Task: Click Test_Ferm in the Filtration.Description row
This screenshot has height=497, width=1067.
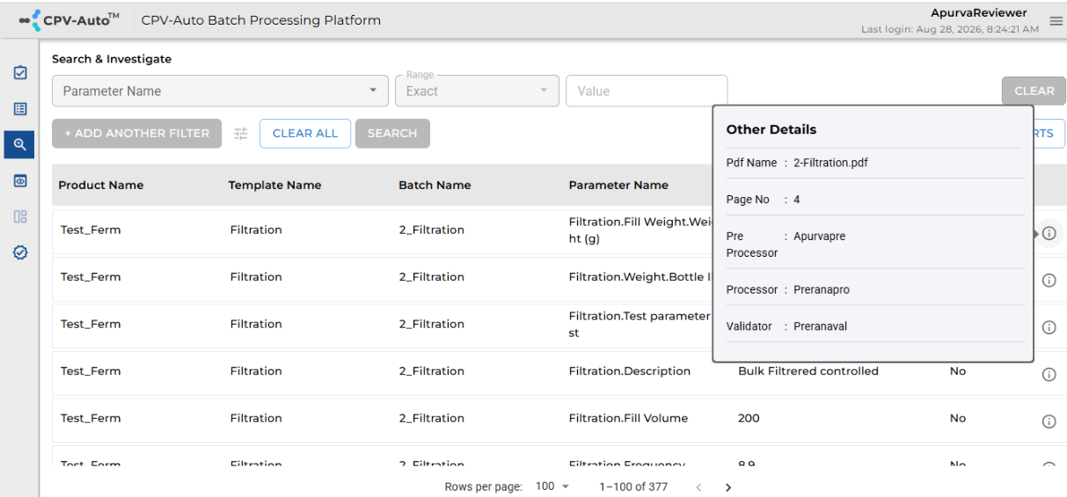Action: pos(91,371)
